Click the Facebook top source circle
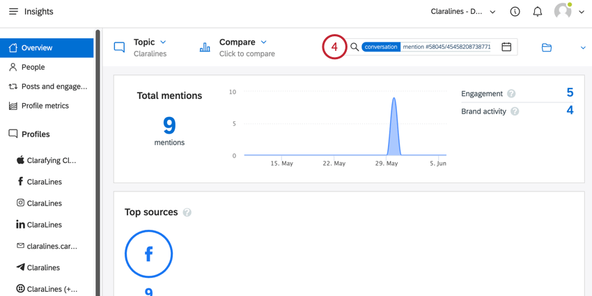 coord(148,254)
